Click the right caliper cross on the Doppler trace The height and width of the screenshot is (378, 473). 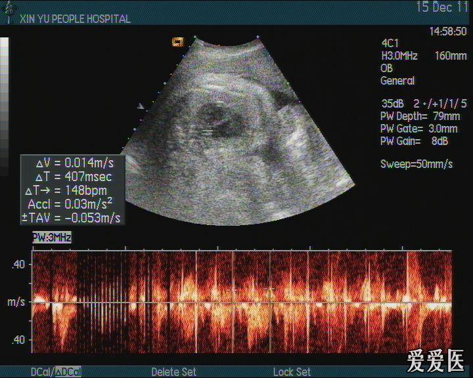click(269, 288)
